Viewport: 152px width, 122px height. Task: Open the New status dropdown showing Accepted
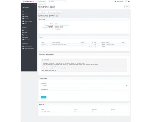(x=84, y=86)
